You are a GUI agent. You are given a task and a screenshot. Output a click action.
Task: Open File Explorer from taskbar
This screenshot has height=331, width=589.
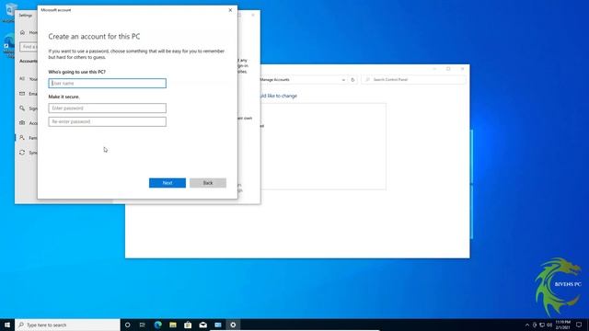173,325
